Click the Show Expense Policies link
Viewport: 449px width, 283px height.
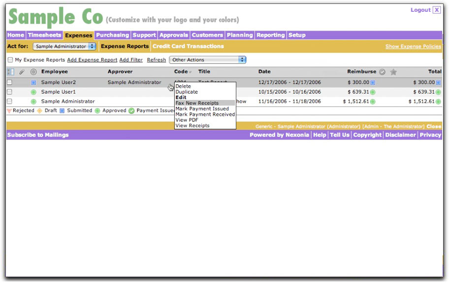tap(413, 46)
